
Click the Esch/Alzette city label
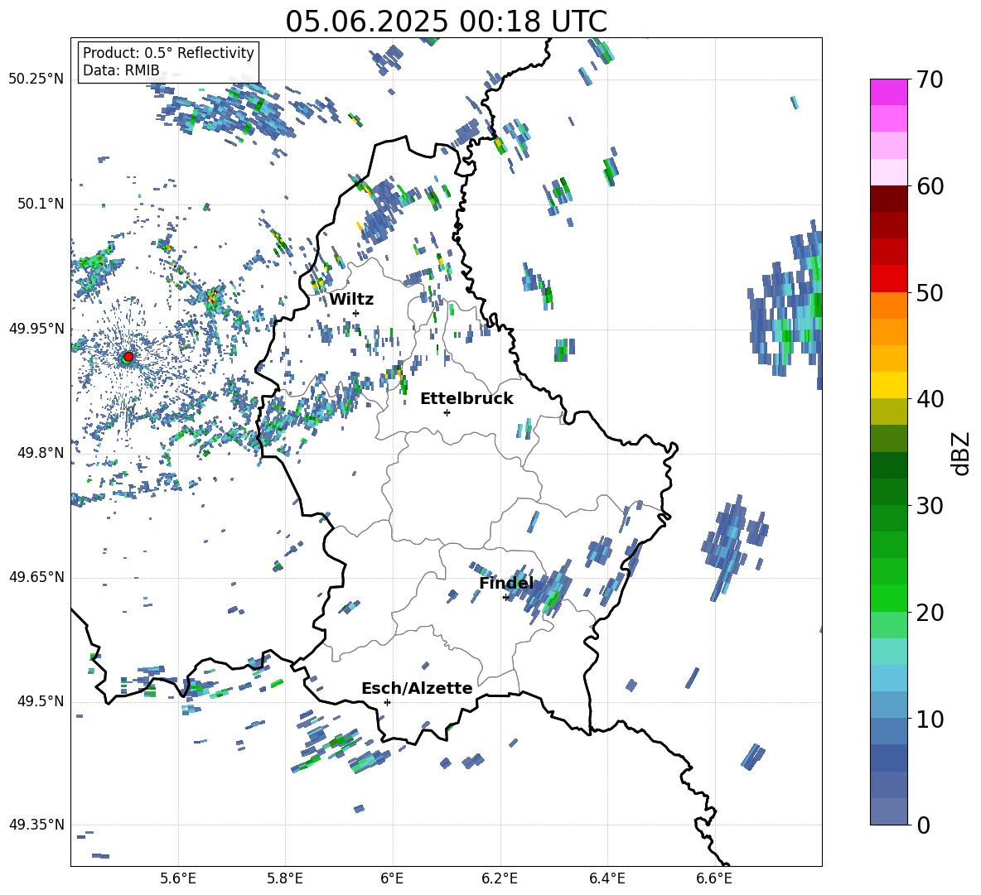click(x=417, y=688)
